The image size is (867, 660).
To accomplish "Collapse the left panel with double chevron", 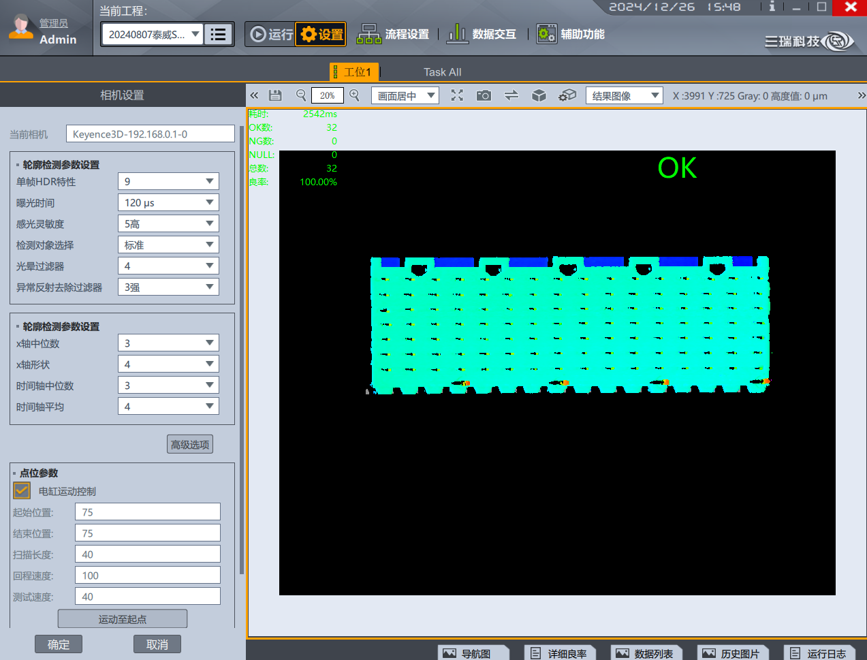I will [x=254, y=96].
